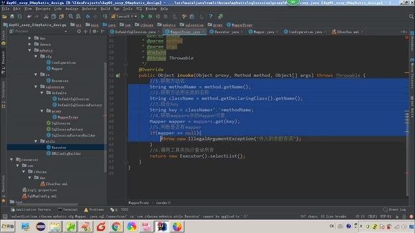Click the Undo arrow toolbar icon
The height and width of the screenshot is (233, 415).
click(29, 17)
